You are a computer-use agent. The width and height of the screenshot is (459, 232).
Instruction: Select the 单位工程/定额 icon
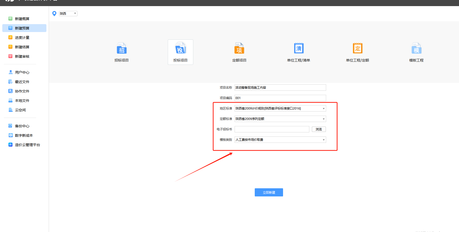[x=358, y=48]
